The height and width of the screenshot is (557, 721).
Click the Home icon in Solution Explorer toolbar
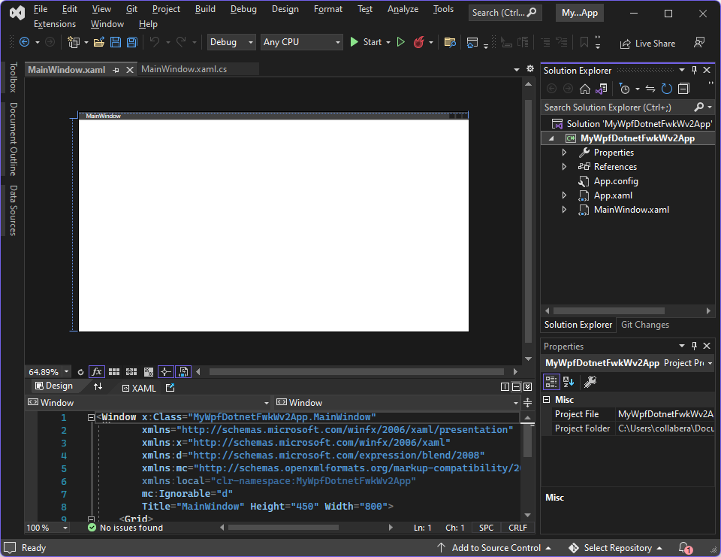584,88
